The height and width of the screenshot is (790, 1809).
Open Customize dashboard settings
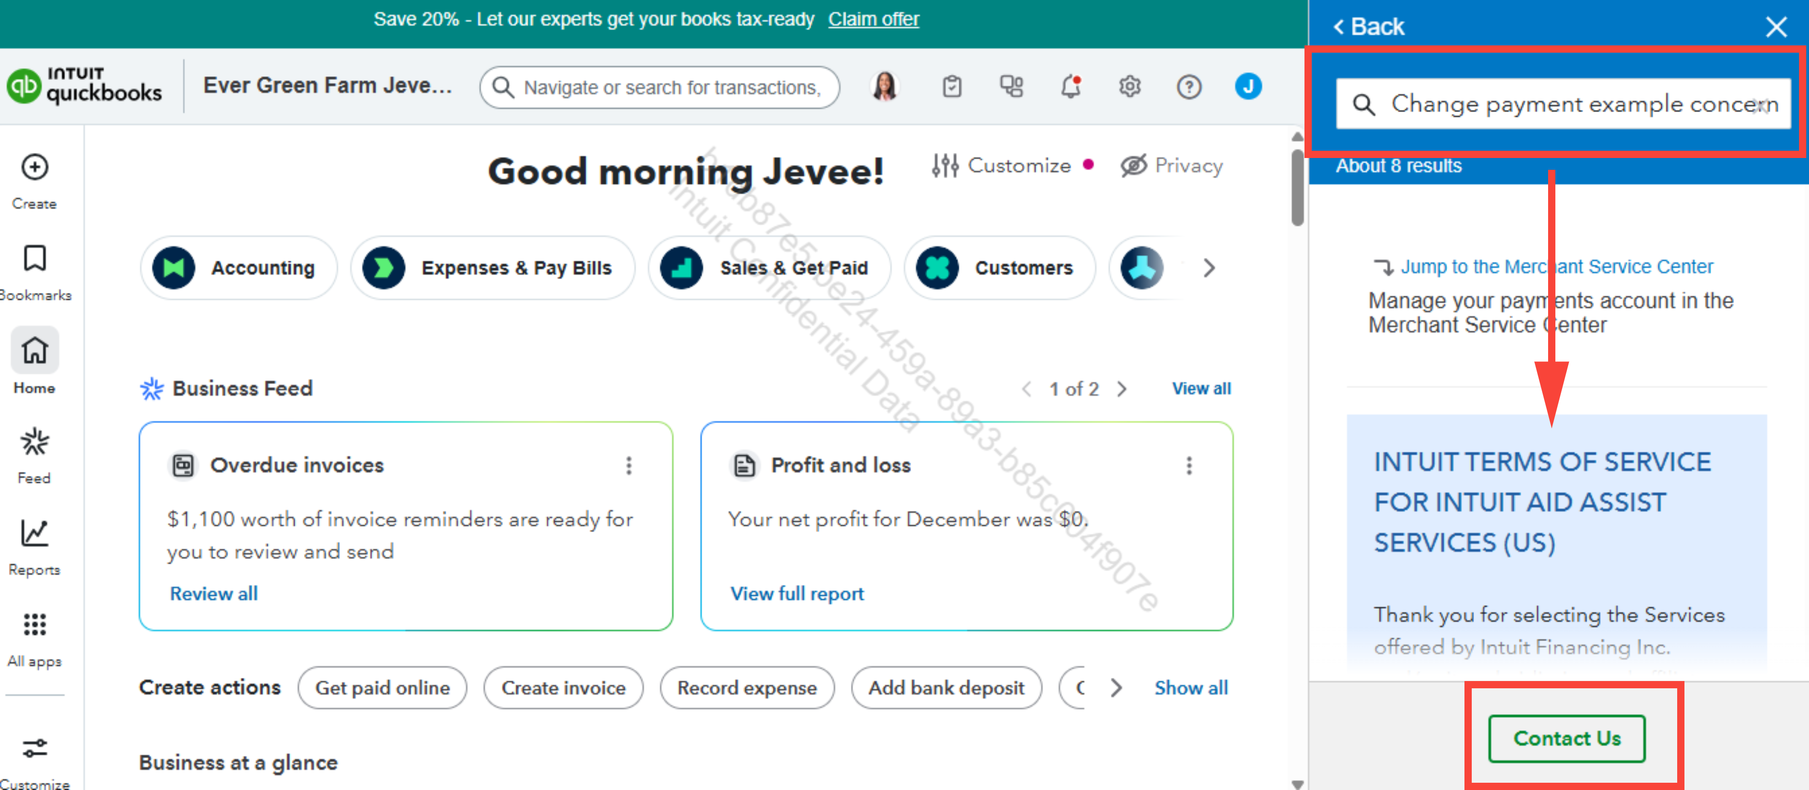[x=1001, y=166]
